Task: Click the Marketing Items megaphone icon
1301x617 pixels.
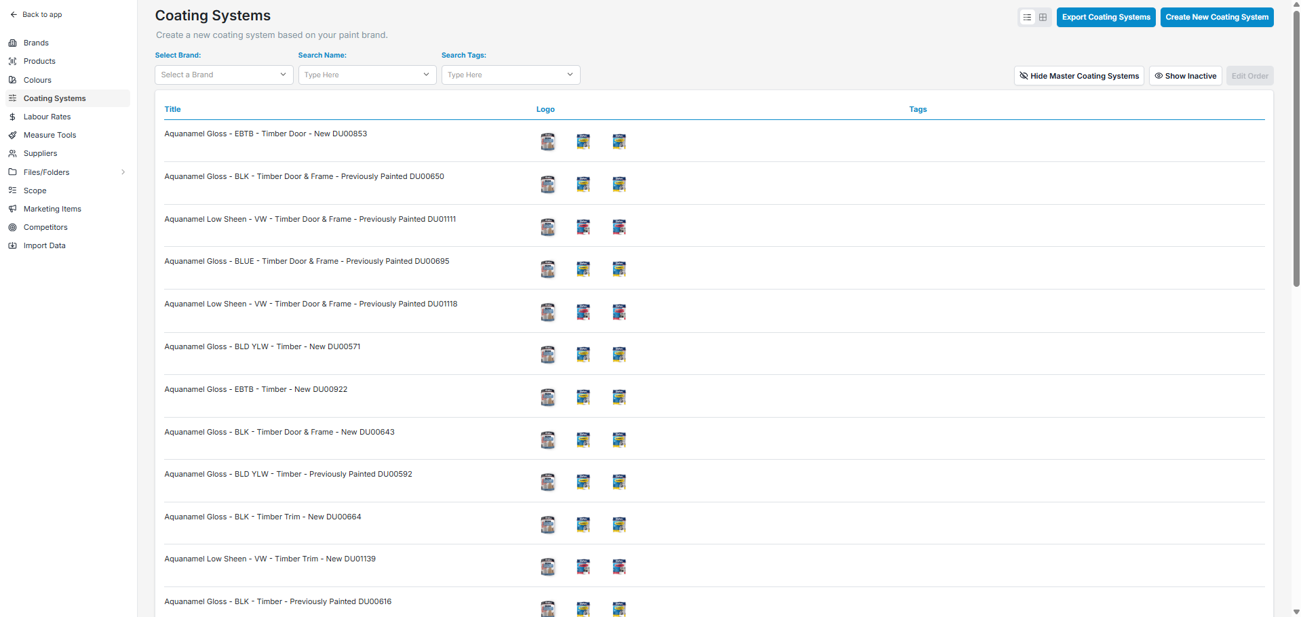Action: point(12,209)
